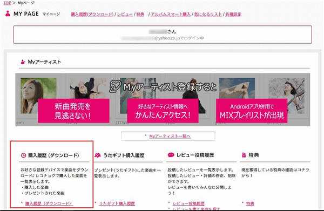Click the 特典 section heading text
Screen dimensions: 324x211
point(254,155)
